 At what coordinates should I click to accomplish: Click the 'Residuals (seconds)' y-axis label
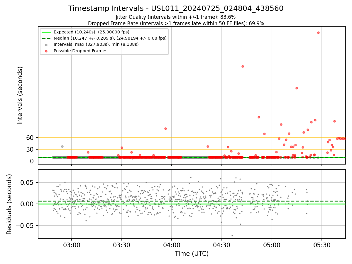9,204
